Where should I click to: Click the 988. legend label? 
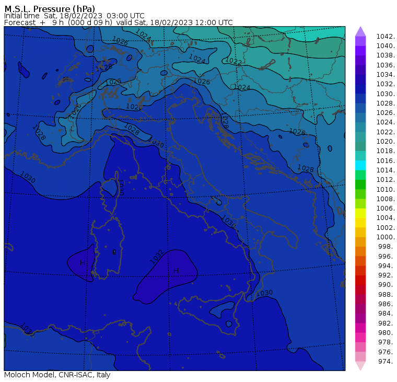387,295
